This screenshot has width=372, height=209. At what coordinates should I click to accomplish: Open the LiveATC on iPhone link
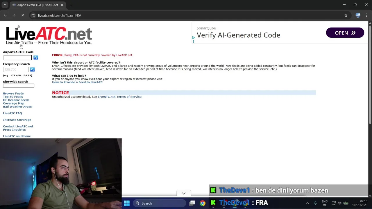pyautogui.click(x=17, y=136)
